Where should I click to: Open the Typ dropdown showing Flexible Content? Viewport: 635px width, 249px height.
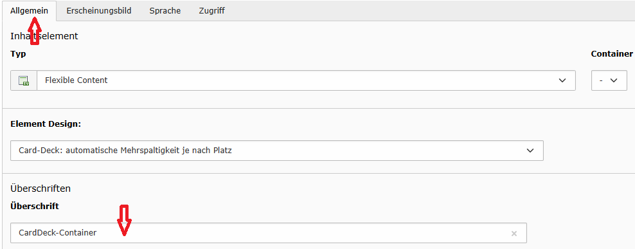pyautogui.click(x=293, y=80)
